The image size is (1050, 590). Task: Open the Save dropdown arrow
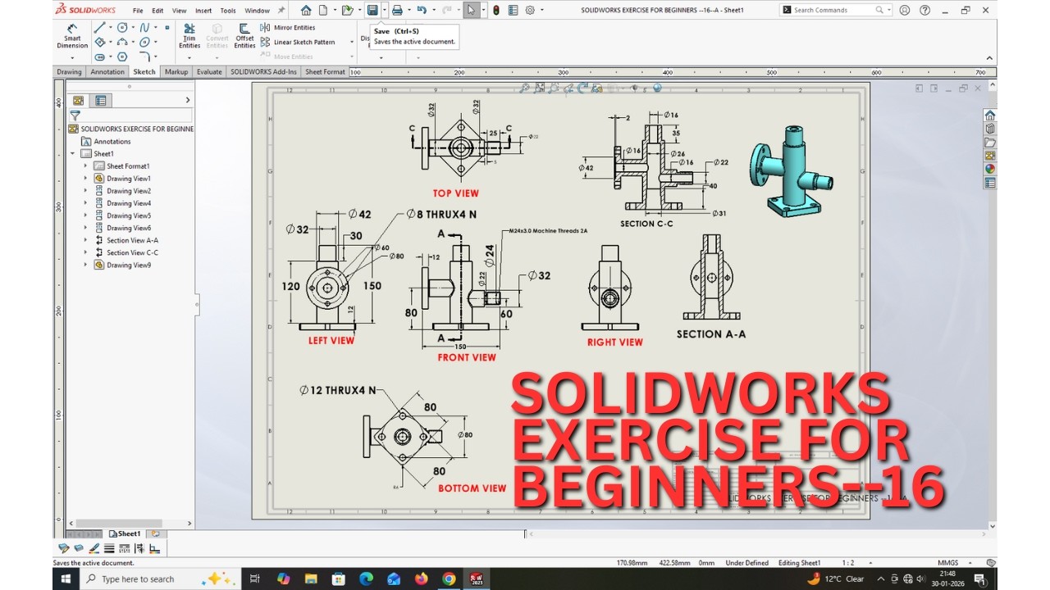[384, 10]
